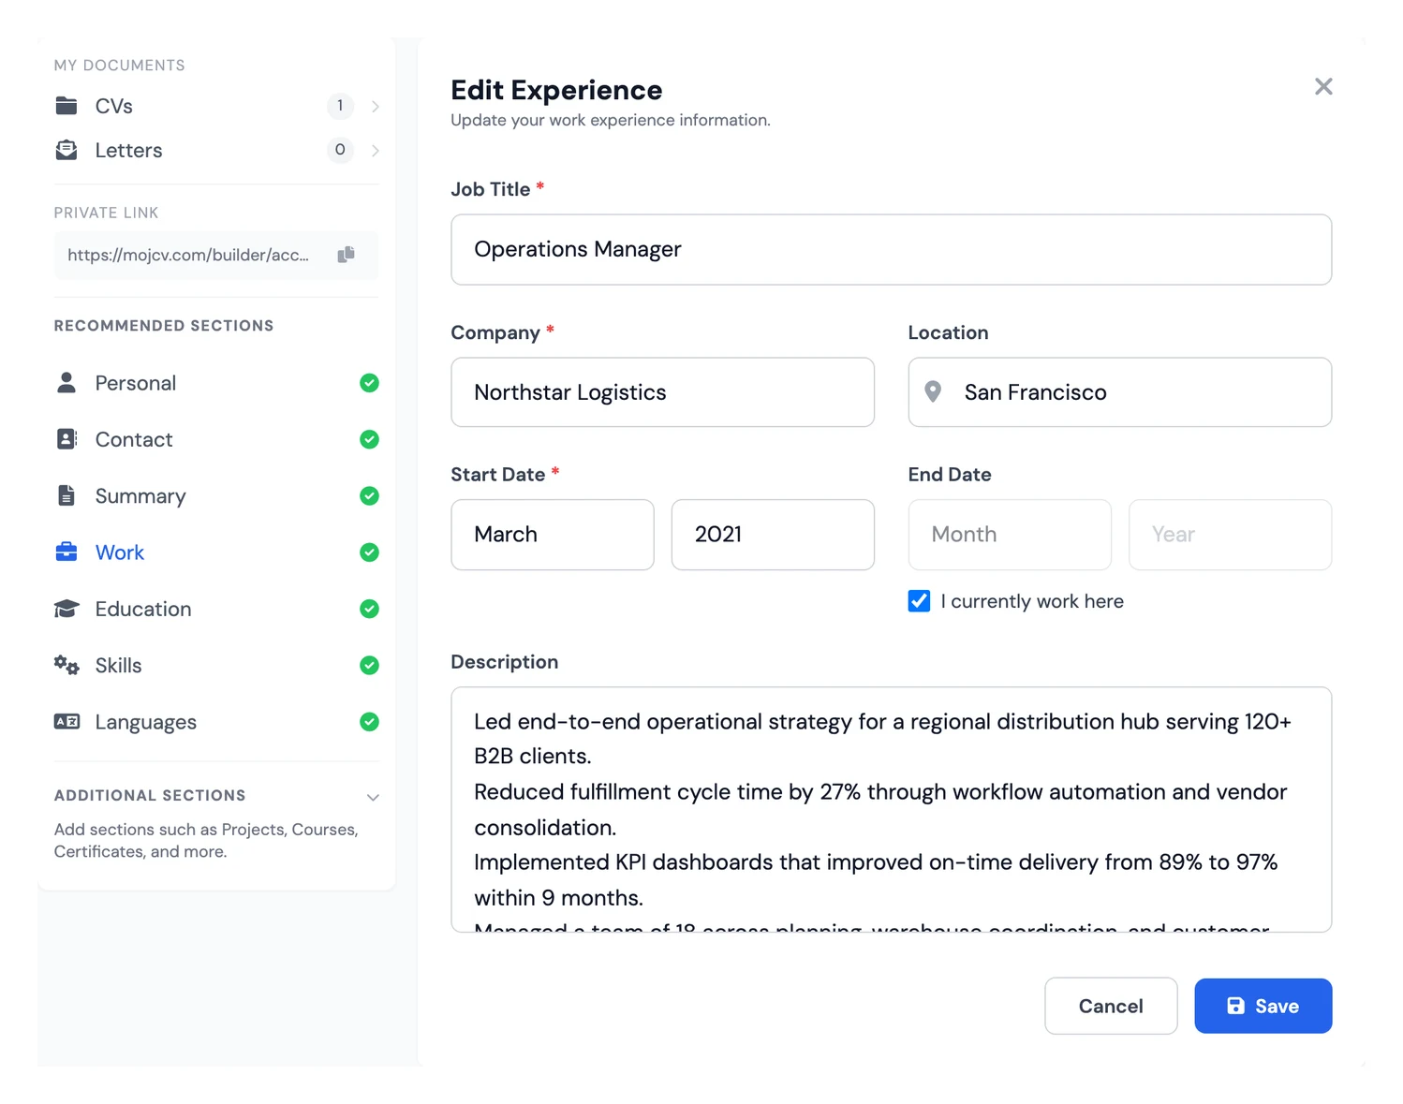Click the location pin icon in the Location field
The height and width of the screenshot is (1104, 1403).
coord(933,391)
